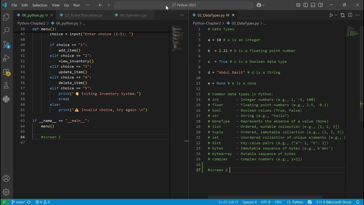Expand Python-Chapter2 breadcrumb in left editor
This screenshot has height=205, width=364.
coord(31,23)
